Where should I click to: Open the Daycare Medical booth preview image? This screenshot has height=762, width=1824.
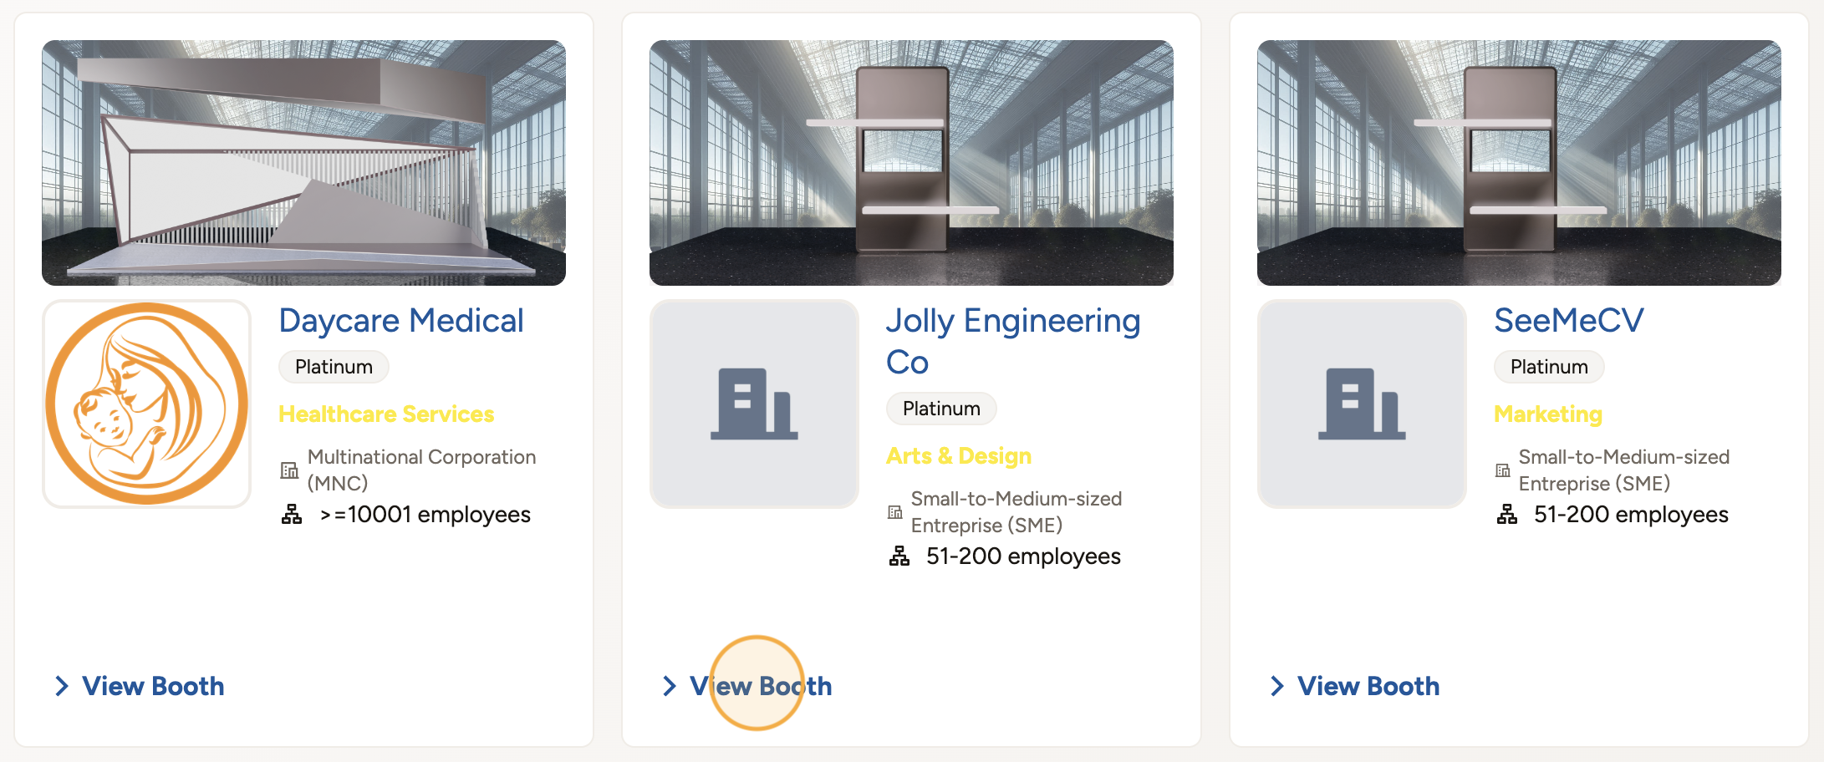coord(303,163)
